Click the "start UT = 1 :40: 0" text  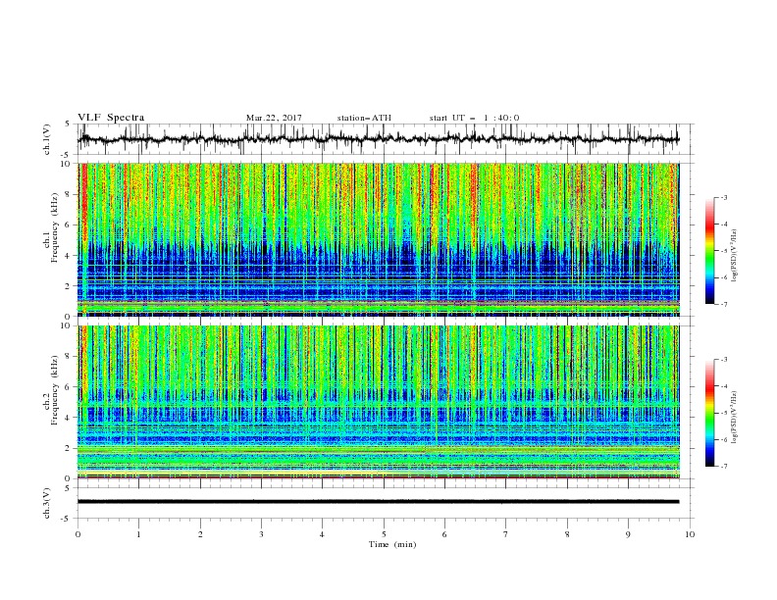pos(474,118)
